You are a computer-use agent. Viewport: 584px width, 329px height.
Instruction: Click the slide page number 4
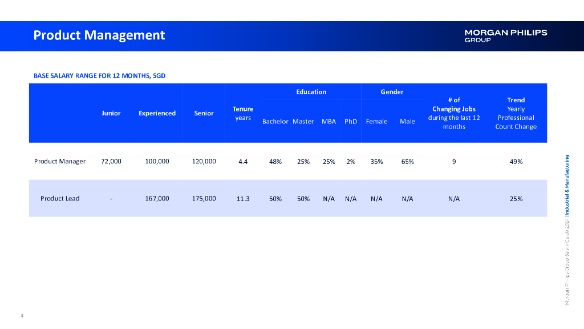click(22, 316)
